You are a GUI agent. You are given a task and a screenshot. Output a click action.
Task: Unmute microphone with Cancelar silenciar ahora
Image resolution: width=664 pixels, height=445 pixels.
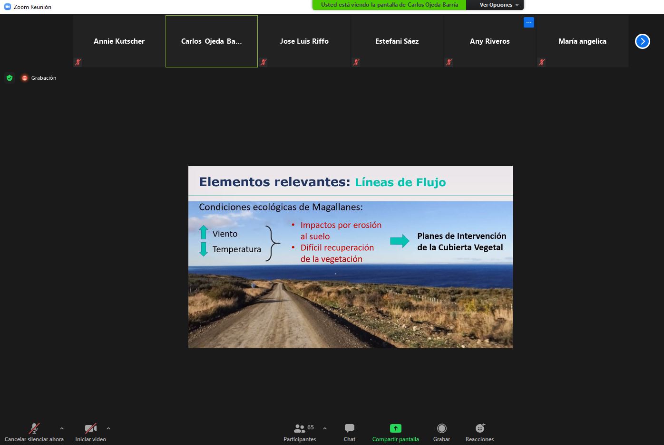tap(34, 428)
